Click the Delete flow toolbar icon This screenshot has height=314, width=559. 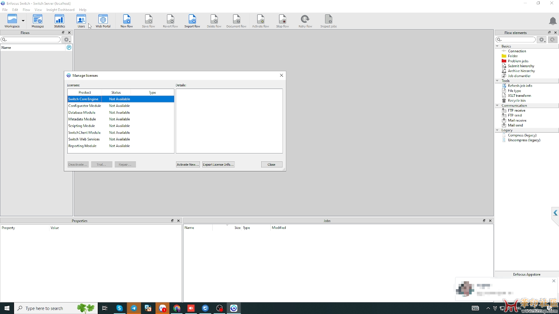pyautogui.click(x=214, y=21)
